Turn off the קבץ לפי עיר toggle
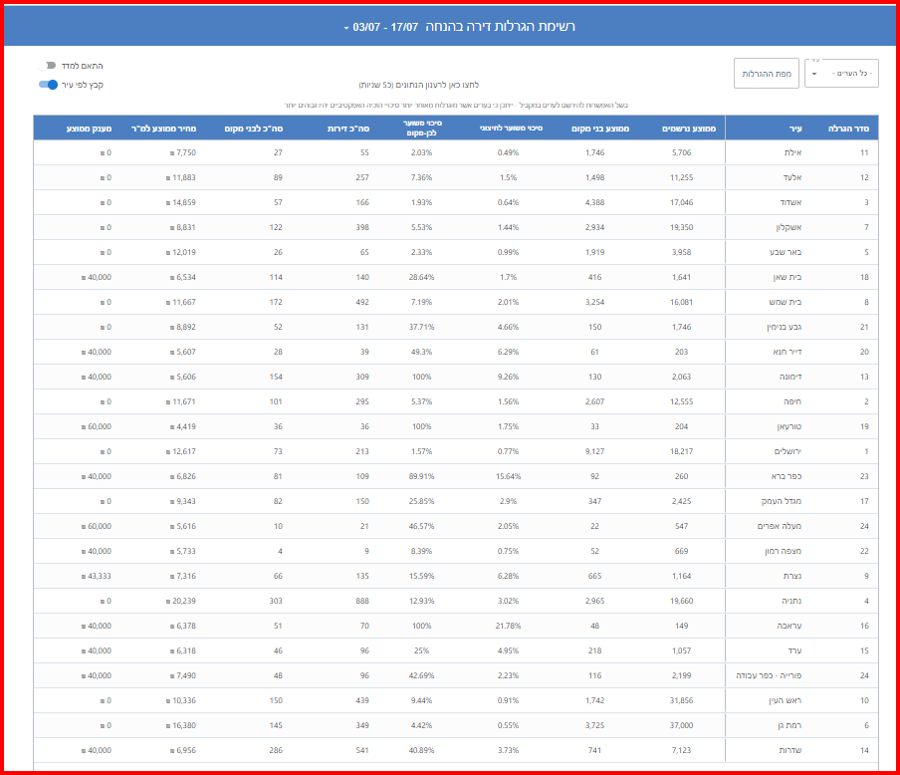Image resolution: width=900 pixels, height=775 pixels. click(48, 85)
